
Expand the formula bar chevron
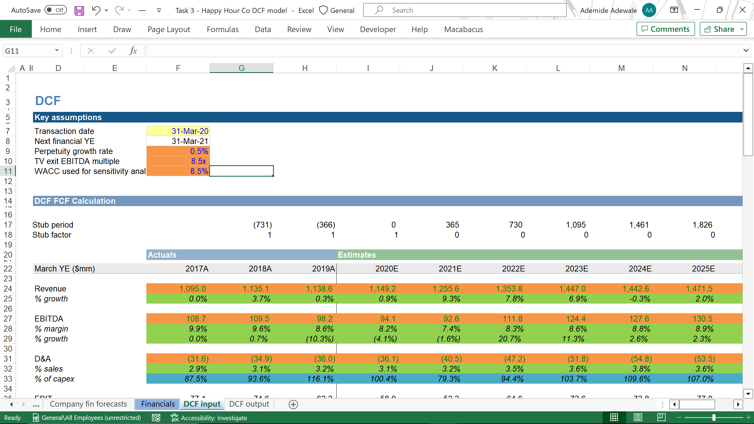[746, 51]
